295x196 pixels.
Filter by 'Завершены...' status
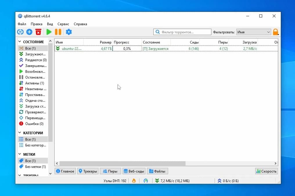33,66
